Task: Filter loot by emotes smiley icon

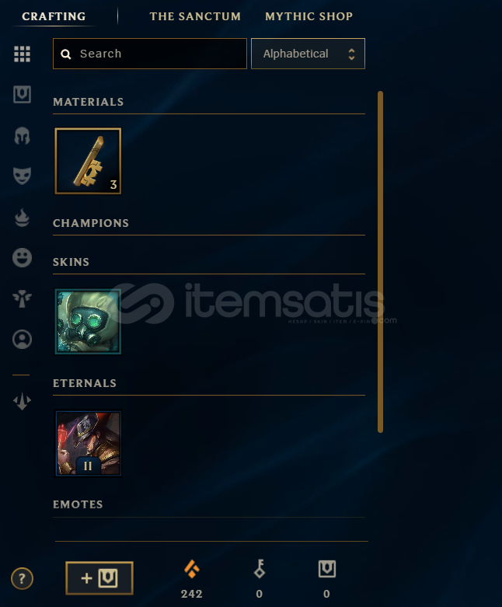Action: pos(22,257)
